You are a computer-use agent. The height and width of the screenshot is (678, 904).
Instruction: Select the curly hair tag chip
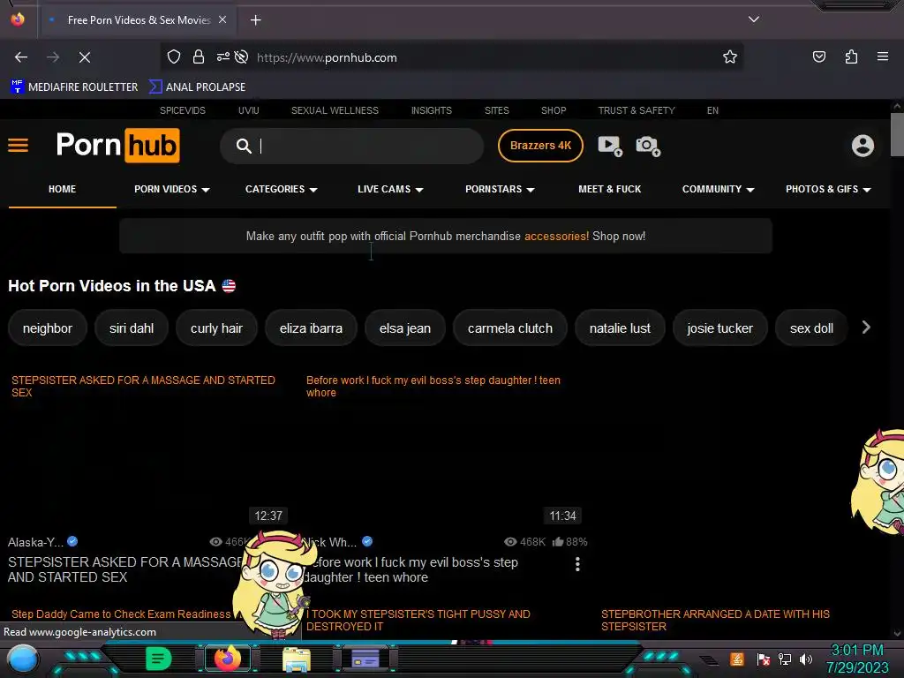216,328
